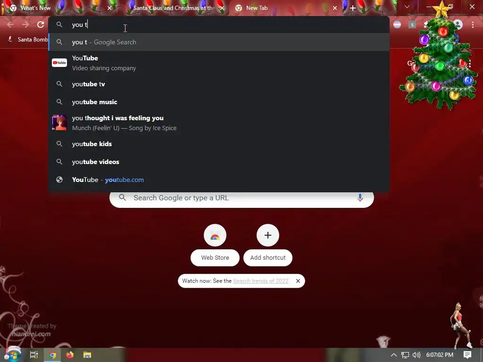Click the forward navigation arrow
The width and height of the screenshot is (483, 362).
[25, 25]
